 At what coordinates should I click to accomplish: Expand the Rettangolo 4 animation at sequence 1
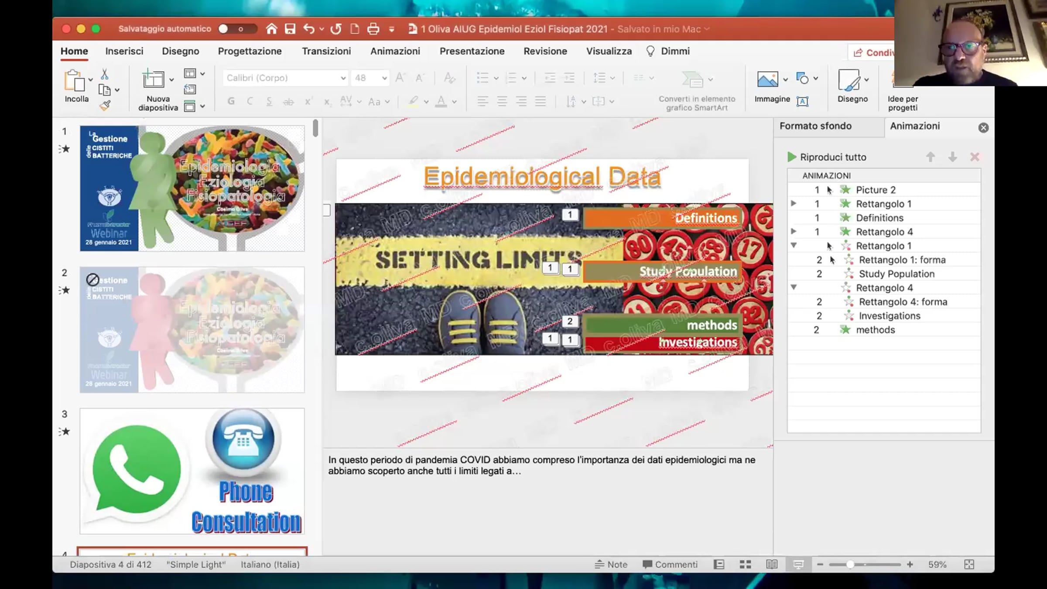(x=794, y=231)
